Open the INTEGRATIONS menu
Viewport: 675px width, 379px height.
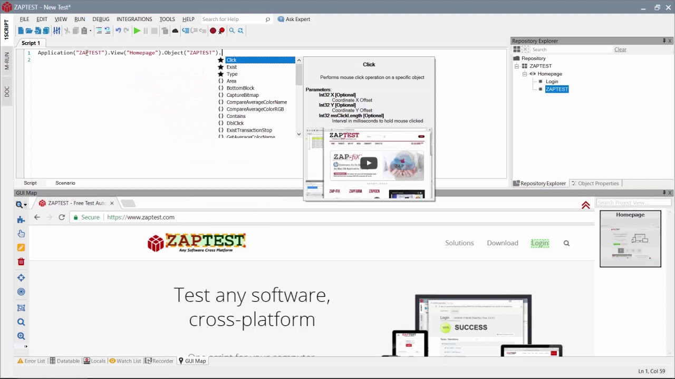click(134, 19)
